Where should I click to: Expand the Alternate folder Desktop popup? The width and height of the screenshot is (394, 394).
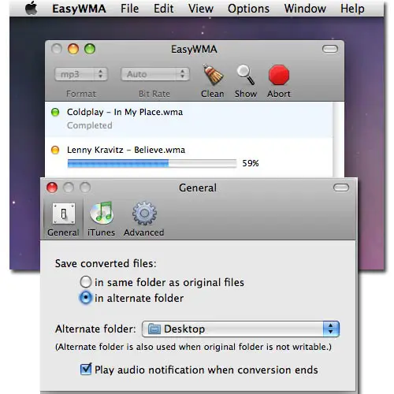coord(240,329)
